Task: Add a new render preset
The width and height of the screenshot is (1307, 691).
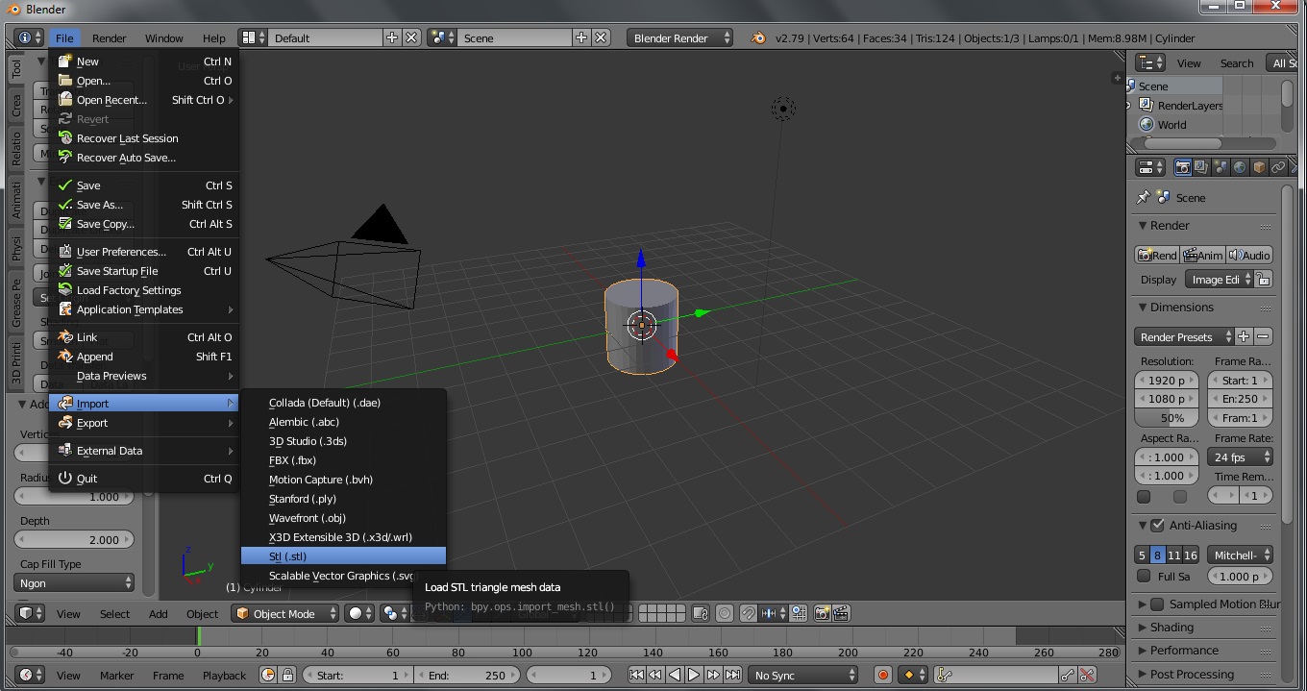Action: click(x=1244, y=336)
